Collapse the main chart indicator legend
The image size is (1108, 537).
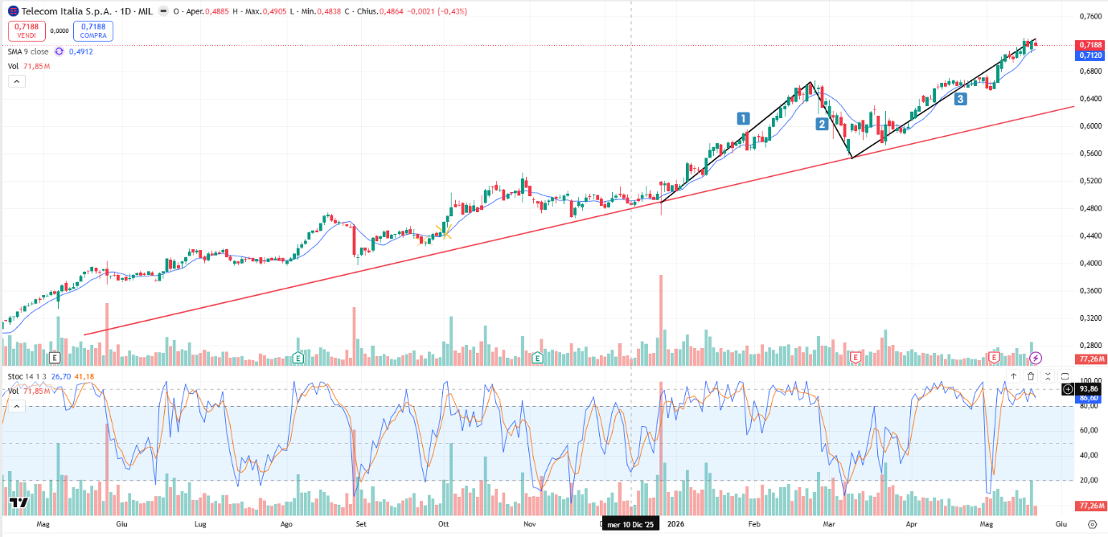17,81
